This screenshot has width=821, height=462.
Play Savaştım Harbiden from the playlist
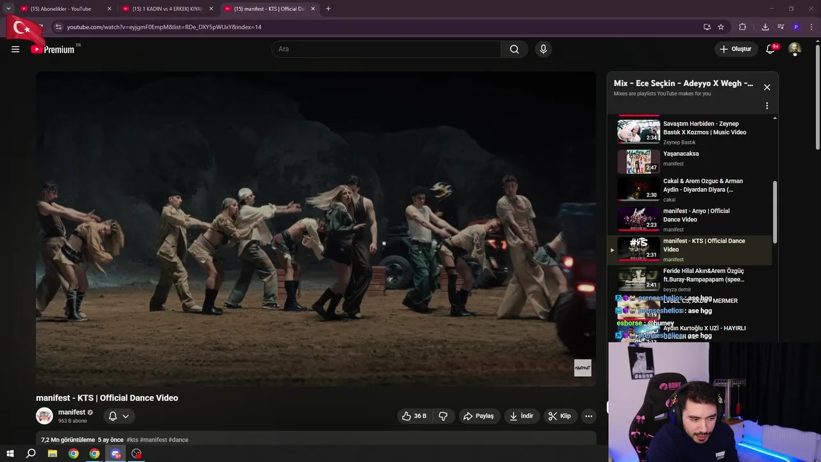690,132
